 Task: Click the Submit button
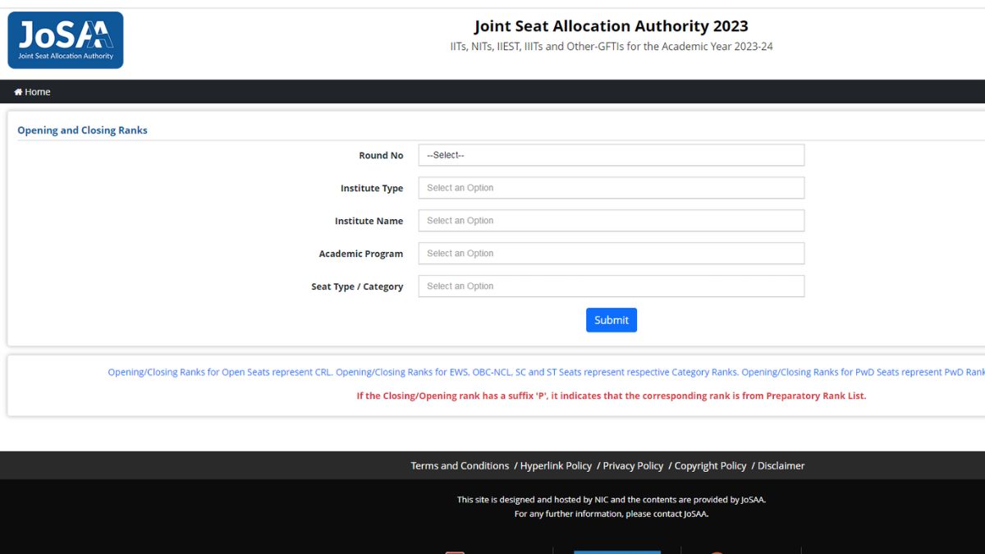pos(611,319)
